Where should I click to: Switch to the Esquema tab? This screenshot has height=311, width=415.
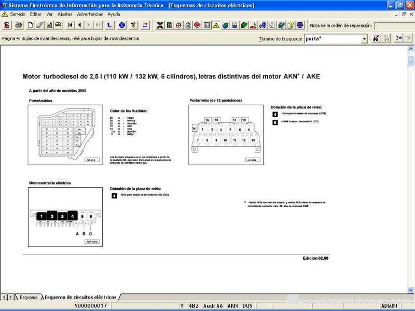29,297
